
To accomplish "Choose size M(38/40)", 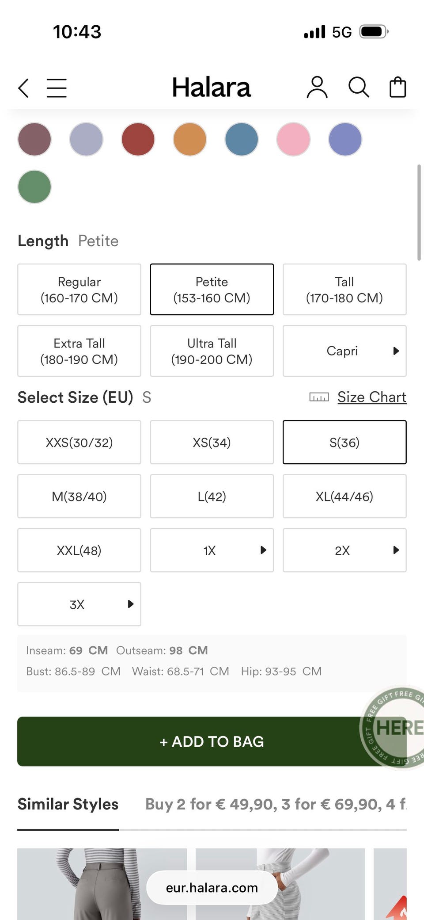I will coord(79,496).
